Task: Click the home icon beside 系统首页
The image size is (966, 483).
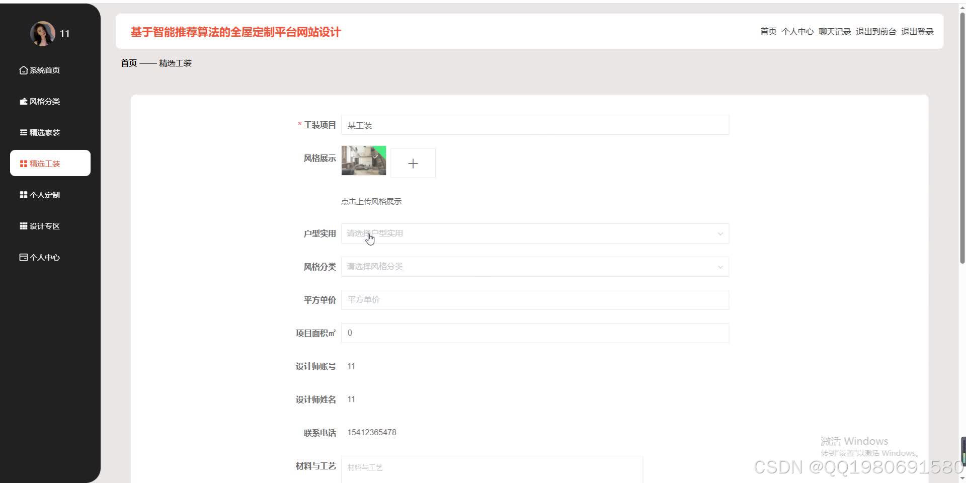Action: coord(23,70)
